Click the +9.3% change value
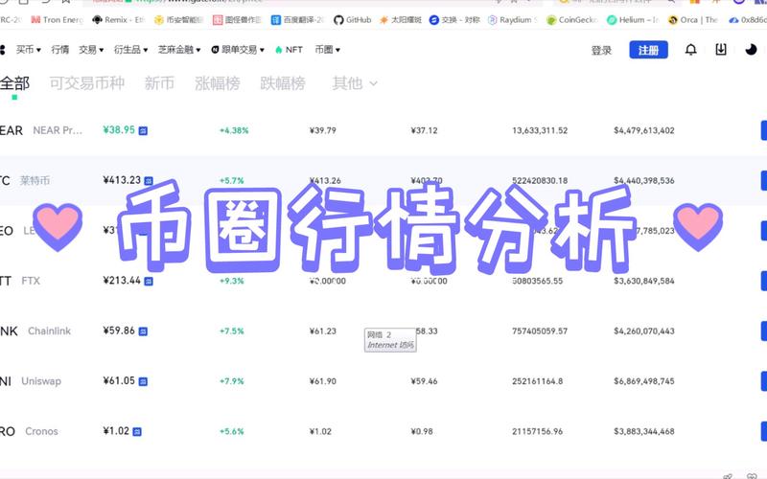This screenshot has width=767, height=479. coord(231,281)
